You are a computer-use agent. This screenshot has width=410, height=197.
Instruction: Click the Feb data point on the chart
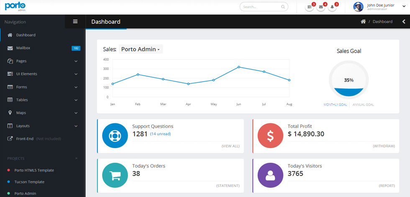pos(138,74)
